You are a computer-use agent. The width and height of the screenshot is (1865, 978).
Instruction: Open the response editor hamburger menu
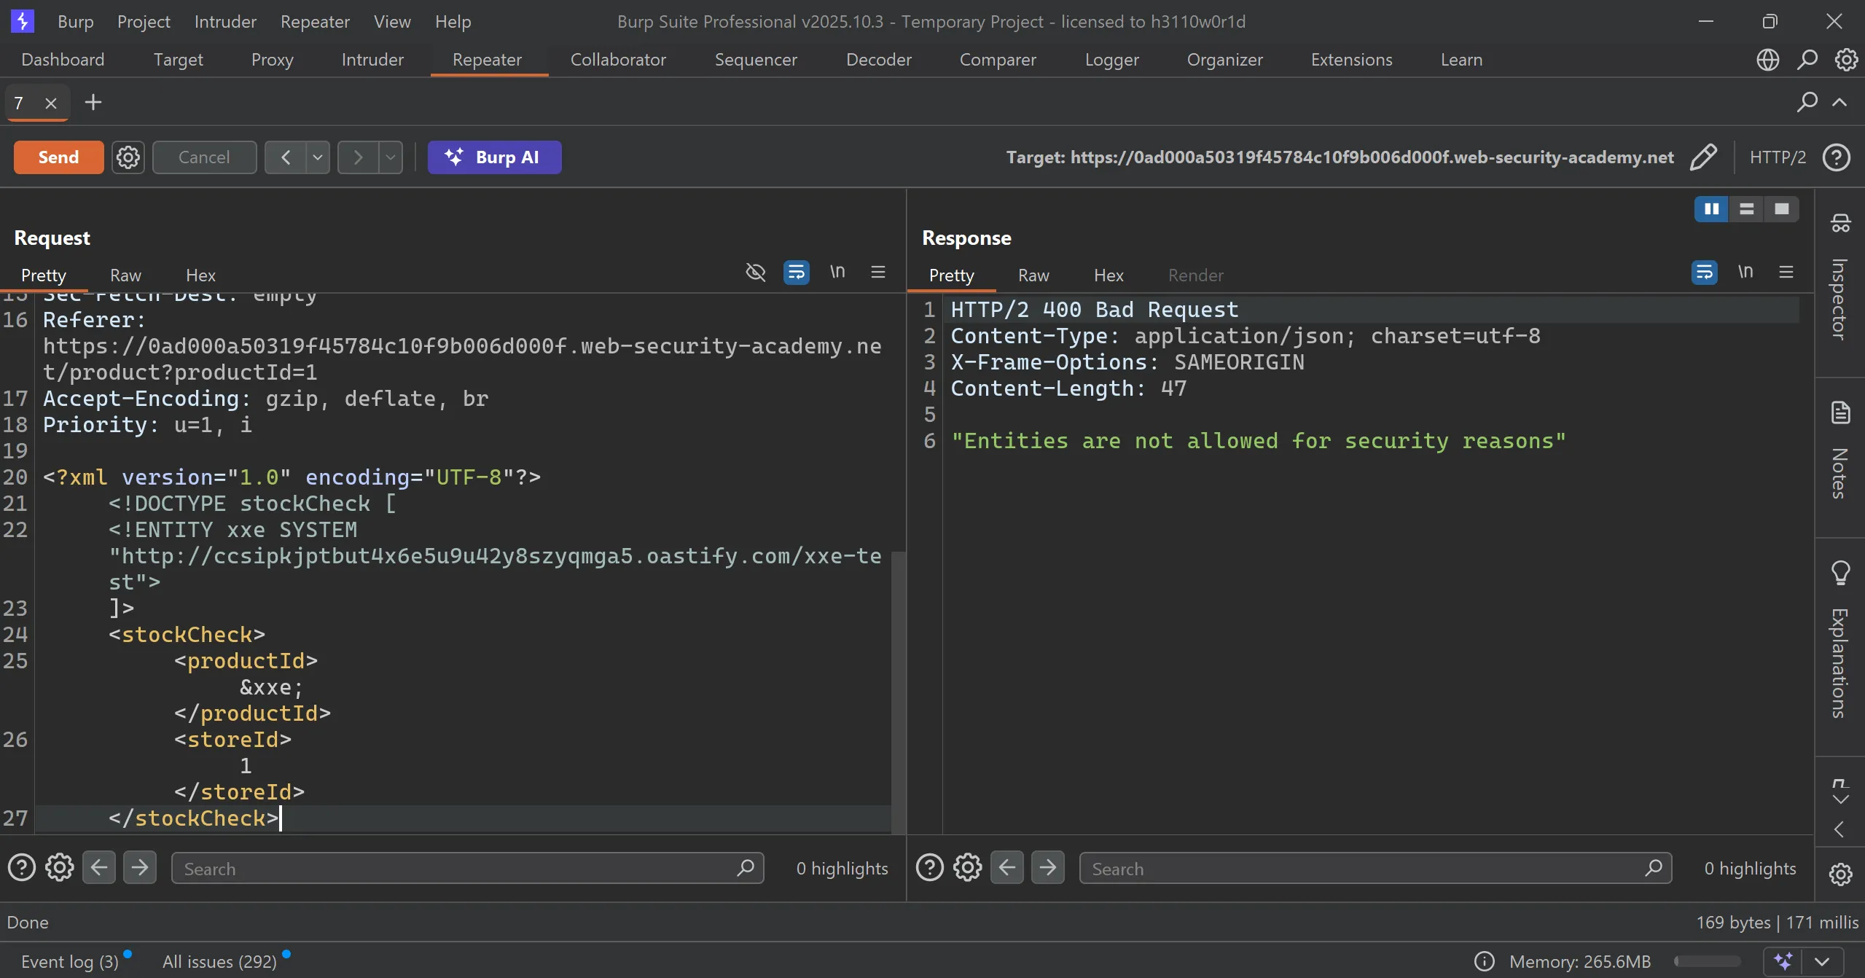click(1786, 273)
